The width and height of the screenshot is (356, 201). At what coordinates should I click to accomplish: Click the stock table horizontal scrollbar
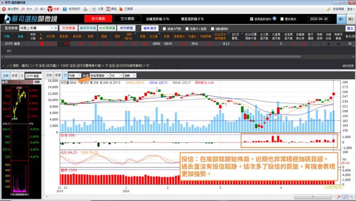coord(151,57)
